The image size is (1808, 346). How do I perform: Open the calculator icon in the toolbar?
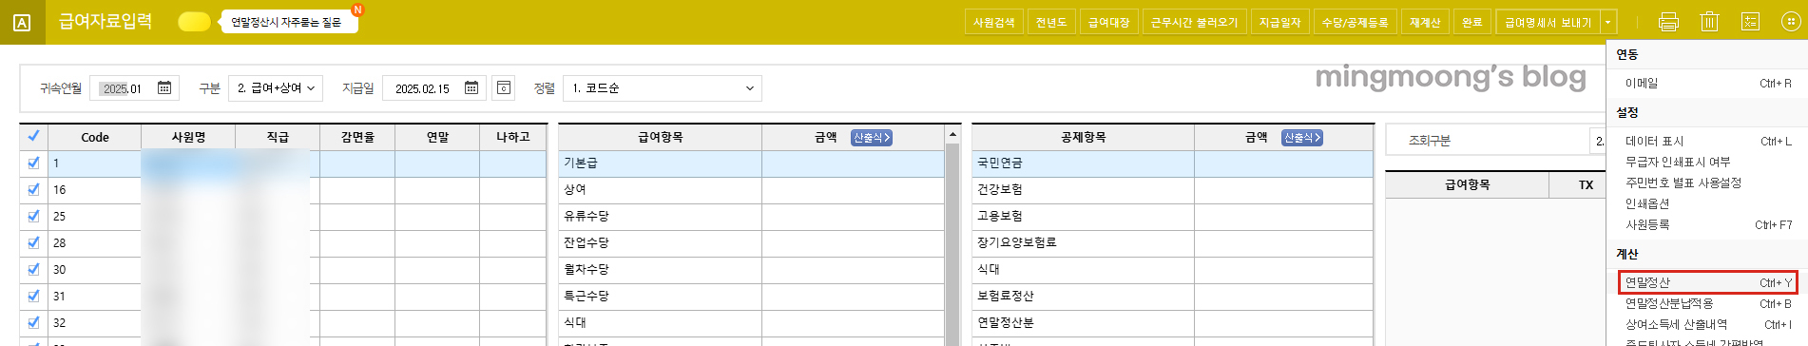1750,21
